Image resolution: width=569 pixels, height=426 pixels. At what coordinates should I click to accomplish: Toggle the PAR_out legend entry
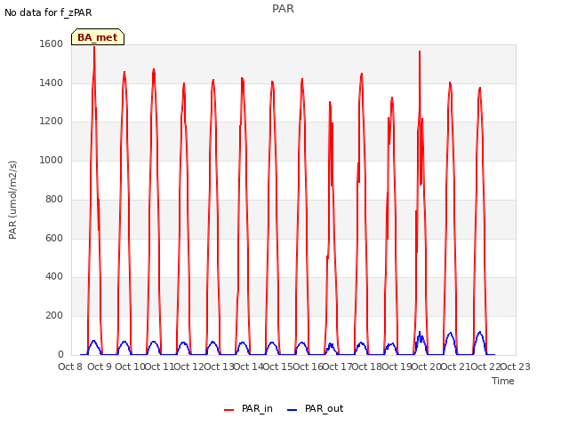pos(315,409)
